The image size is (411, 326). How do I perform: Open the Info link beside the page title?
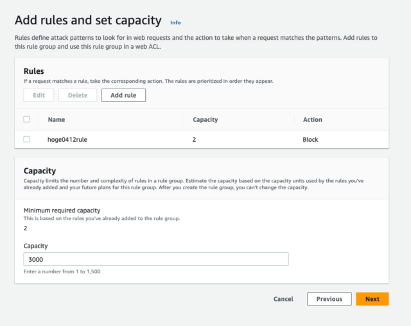point(175,22)
